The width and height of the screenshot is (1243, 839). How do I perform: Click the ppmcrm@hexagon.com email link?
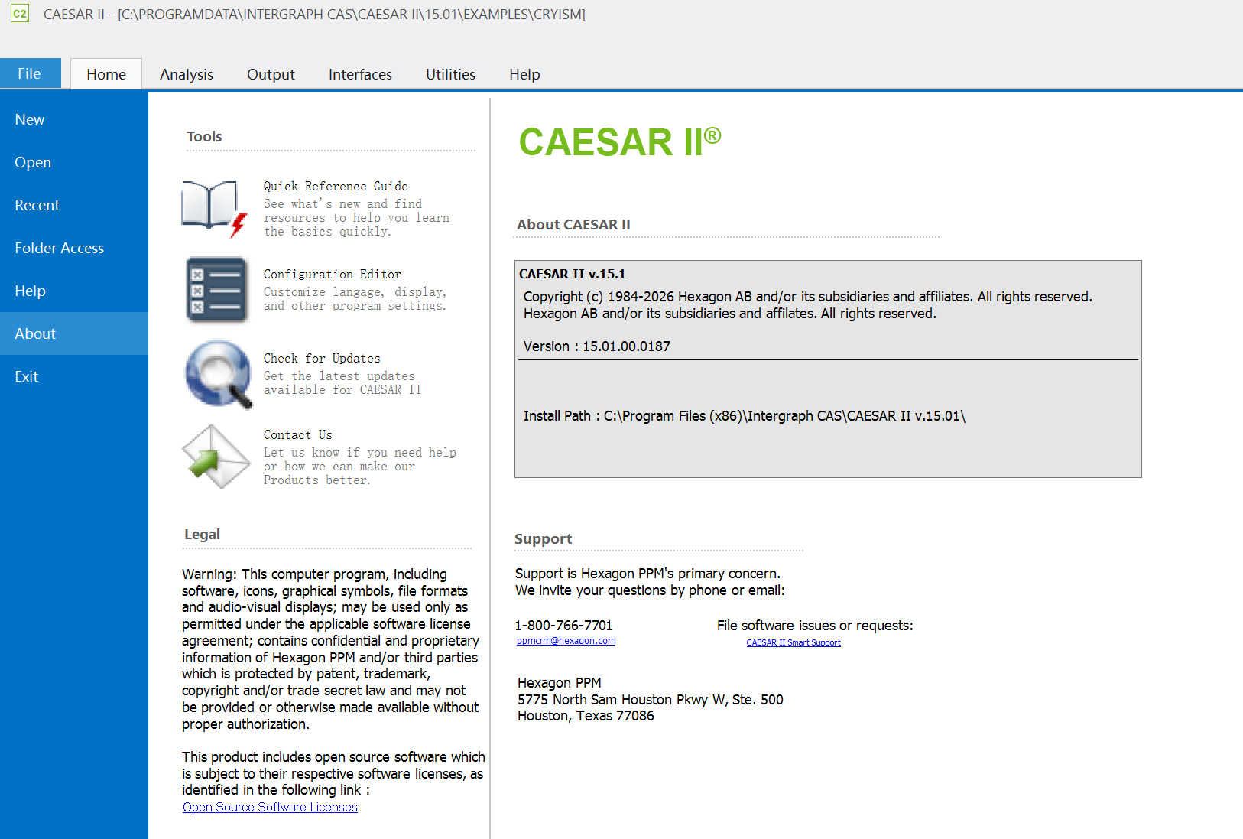coord(566,641)
